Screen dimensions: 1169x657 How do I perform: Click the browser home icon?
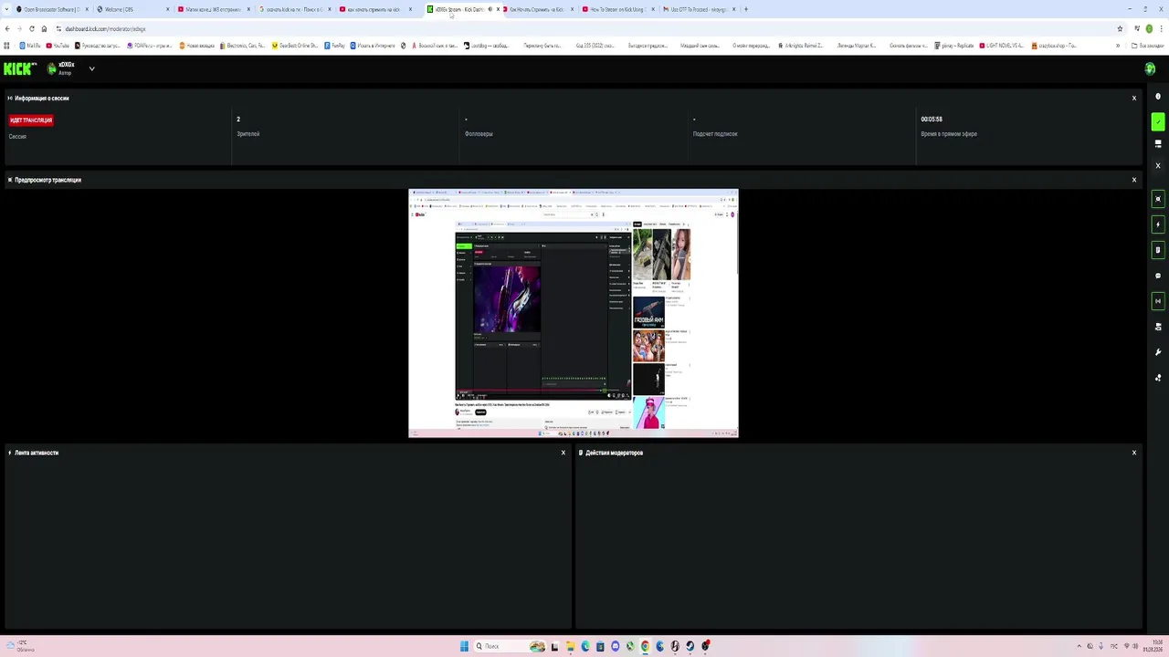click(44, 28)
